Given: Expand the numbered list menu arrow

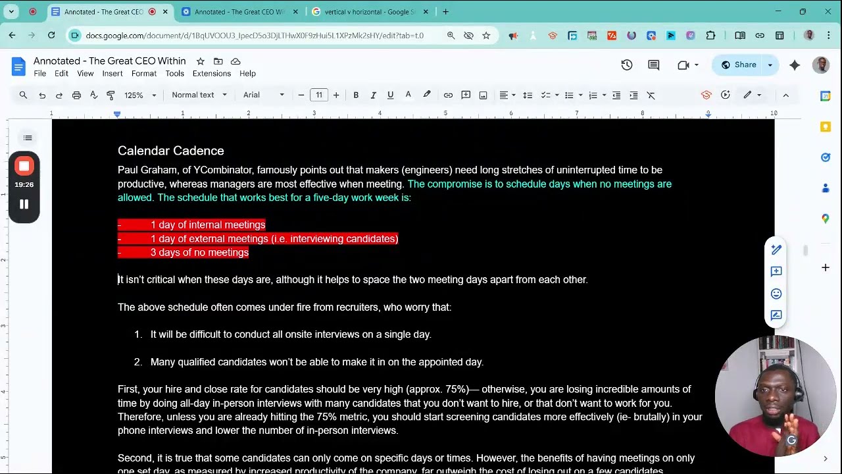Looking at the screenshot, I should click(604, 95).
